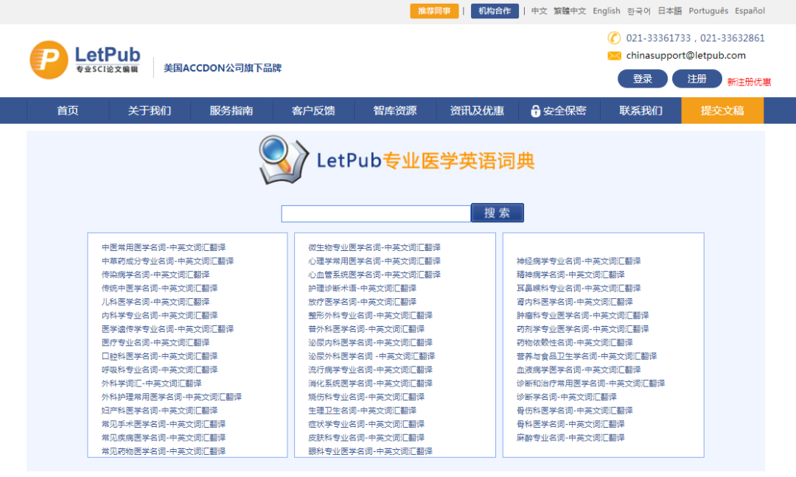This screenshot has width=796, height=477.
Task: Open 皮肤科专业名词 vocabulary link
Action: click(366, 438)
